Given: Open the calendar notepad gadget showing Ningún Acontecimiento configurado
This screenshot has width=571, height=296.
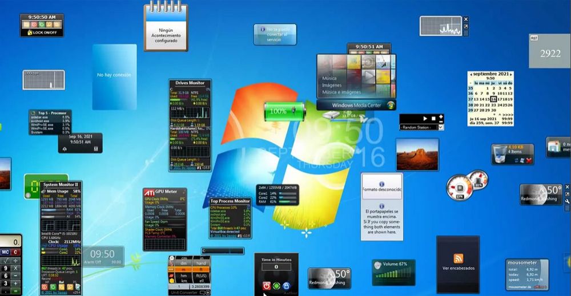Looking at the screenshot, I should point(166,28).
